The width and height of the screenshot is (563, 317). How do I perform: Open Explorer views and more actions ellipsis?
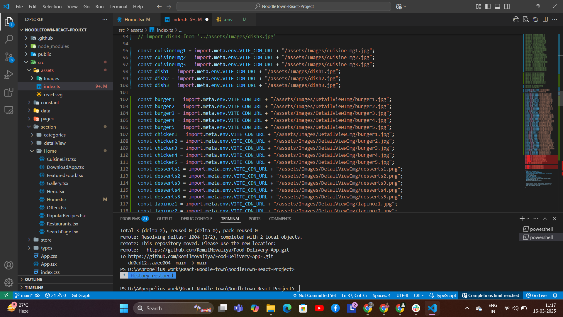click(x=105, y=19)
